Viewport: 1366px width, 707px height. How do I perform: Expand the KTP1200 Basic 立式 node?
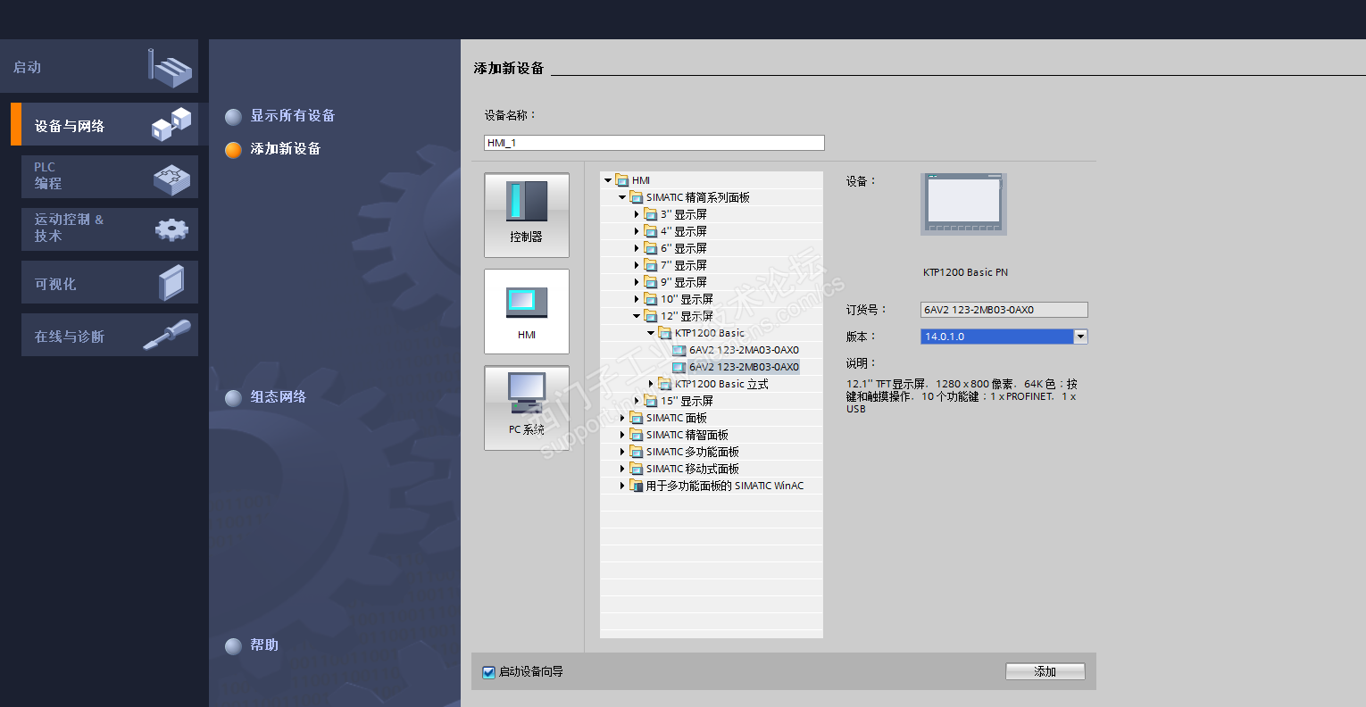651,384
